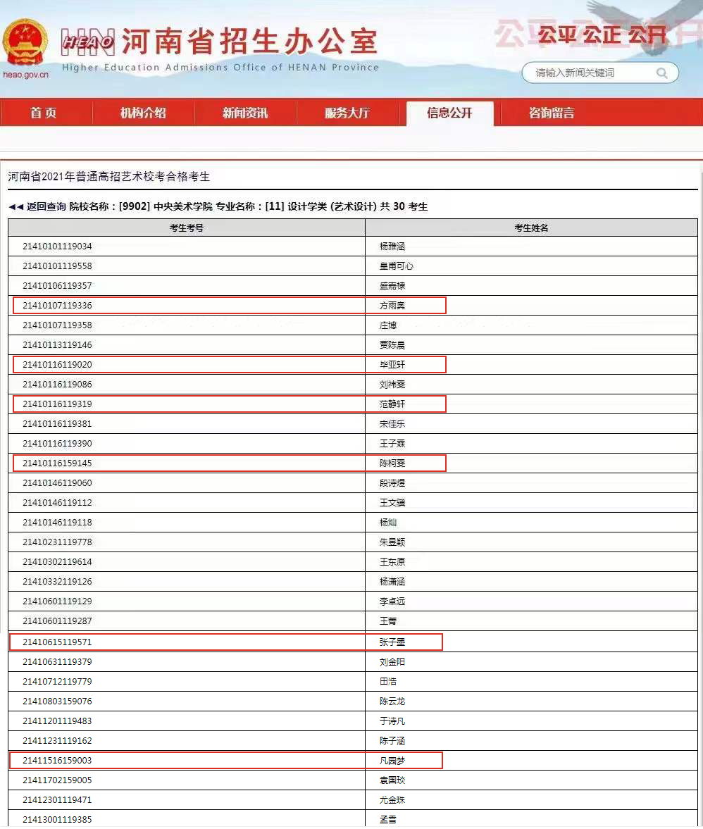
Task: Click the HEAO site logo
Action: (x=88, y=42)
